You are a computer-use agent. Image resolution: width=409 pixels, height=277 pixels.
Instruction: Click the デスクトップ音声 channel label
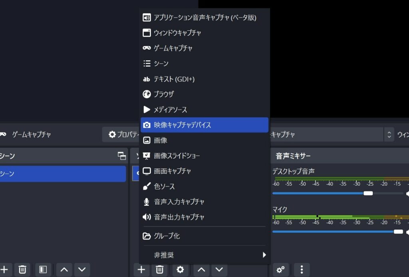294,171
